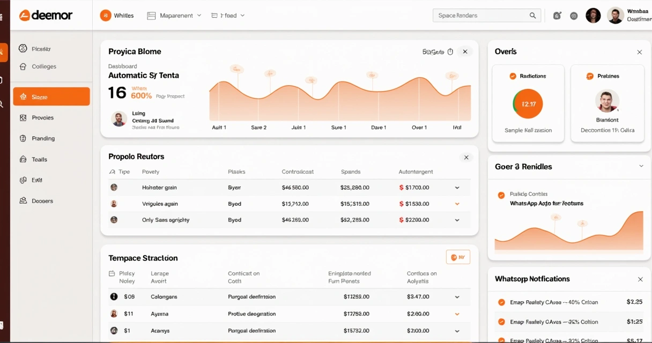The image size is (652, 343).
Task: Expand the Hohater grain row chevron
Action: pyautogui.click(x=457, y=188)
